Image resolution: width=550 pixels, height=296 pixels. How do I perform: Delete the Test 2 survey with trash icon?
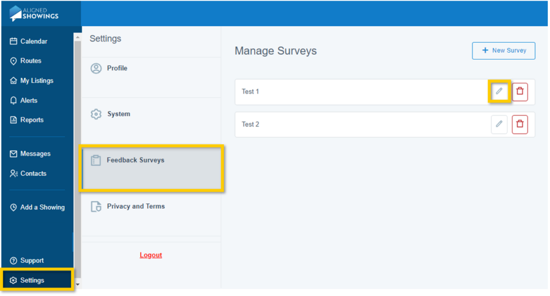pos(519,124)
